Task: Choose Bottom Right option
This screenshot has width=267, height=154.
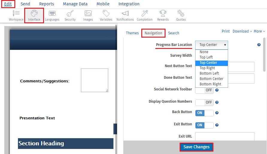Action: click(212, 84)
